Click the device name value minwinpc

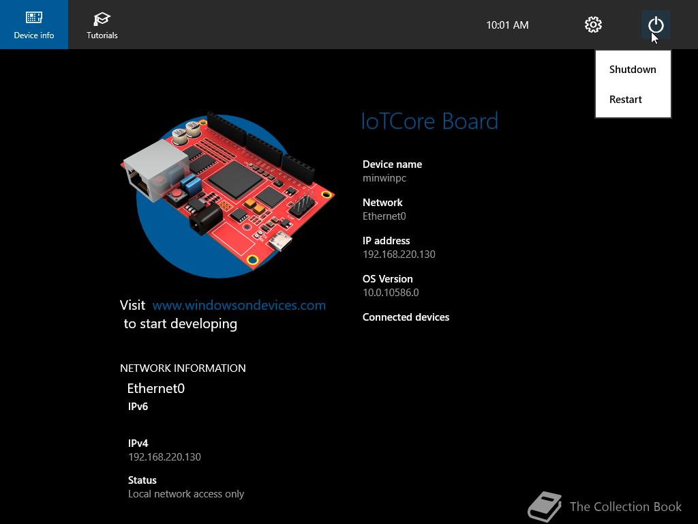click(x=384, y=178)
